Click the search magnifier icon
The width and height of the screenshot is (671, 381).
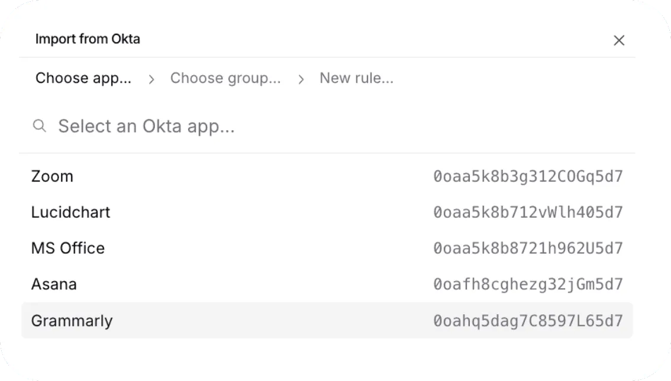(x=40, y=126)
